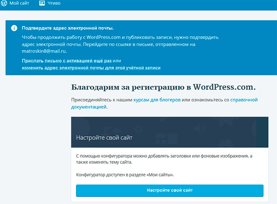Click the Настройте свой сайт card banner

point(170,132)
